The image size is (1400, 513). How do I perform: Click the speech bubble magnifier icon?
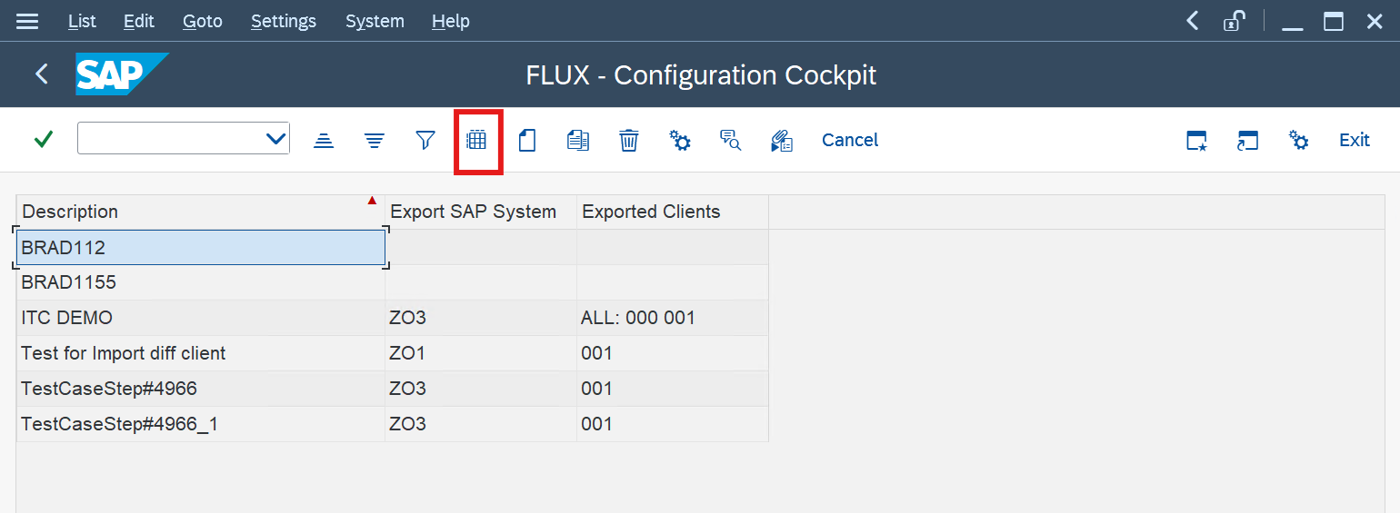click(x=731, y=140)
